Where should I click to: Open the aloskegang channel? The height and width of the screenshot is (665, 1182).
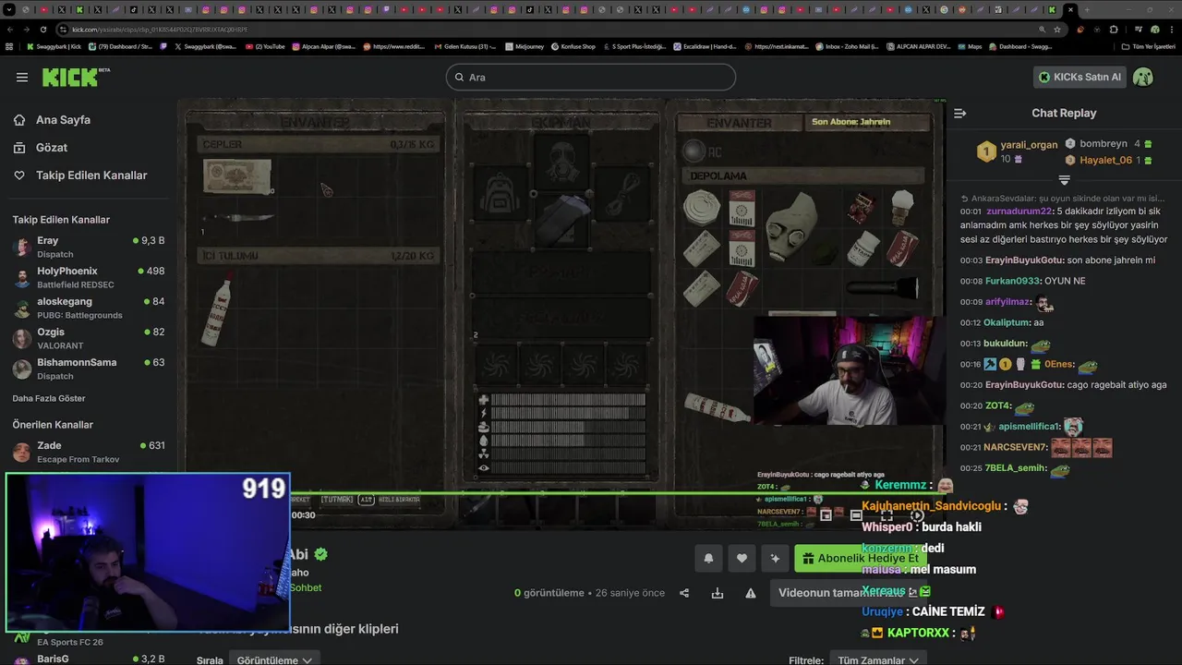point(89,308)
